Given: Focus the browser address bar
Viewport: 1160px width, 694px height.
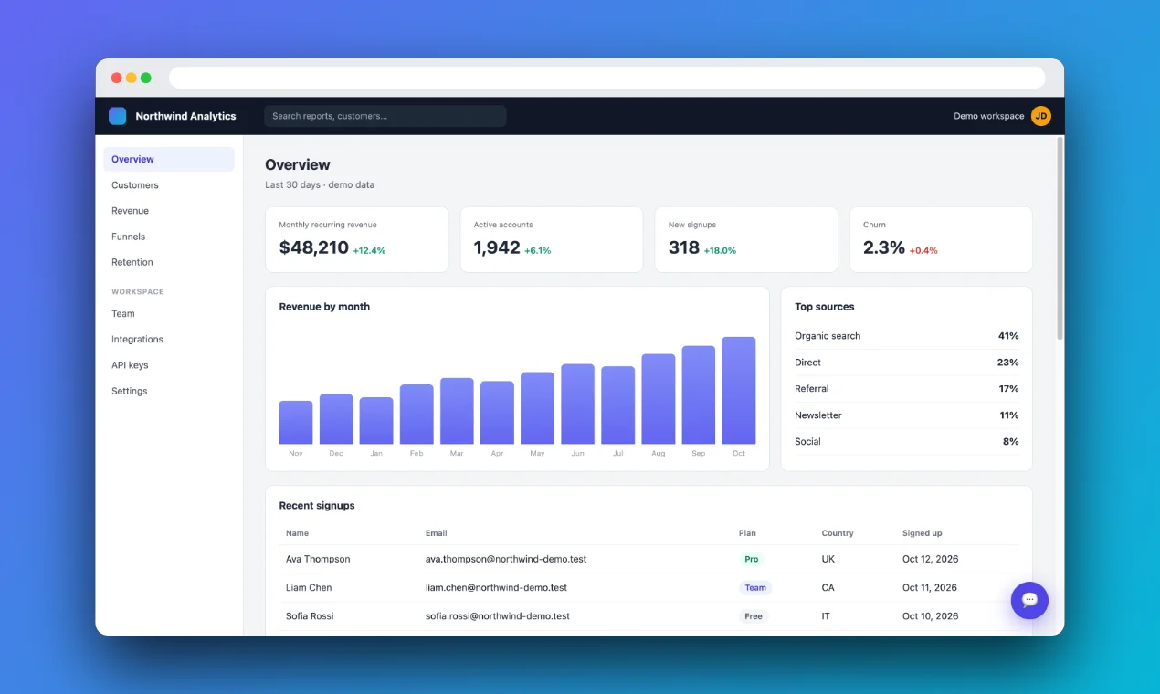Looking at the screenshot, I should click(x=606, y=78).
